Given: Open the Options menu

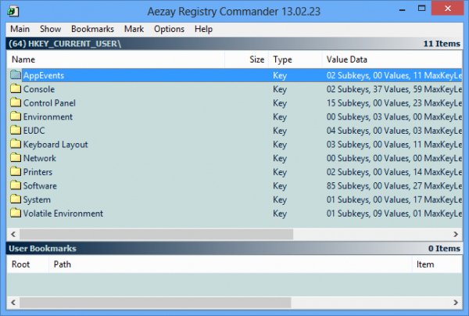Looking at the screenshot, I should (x=169, y=29).
